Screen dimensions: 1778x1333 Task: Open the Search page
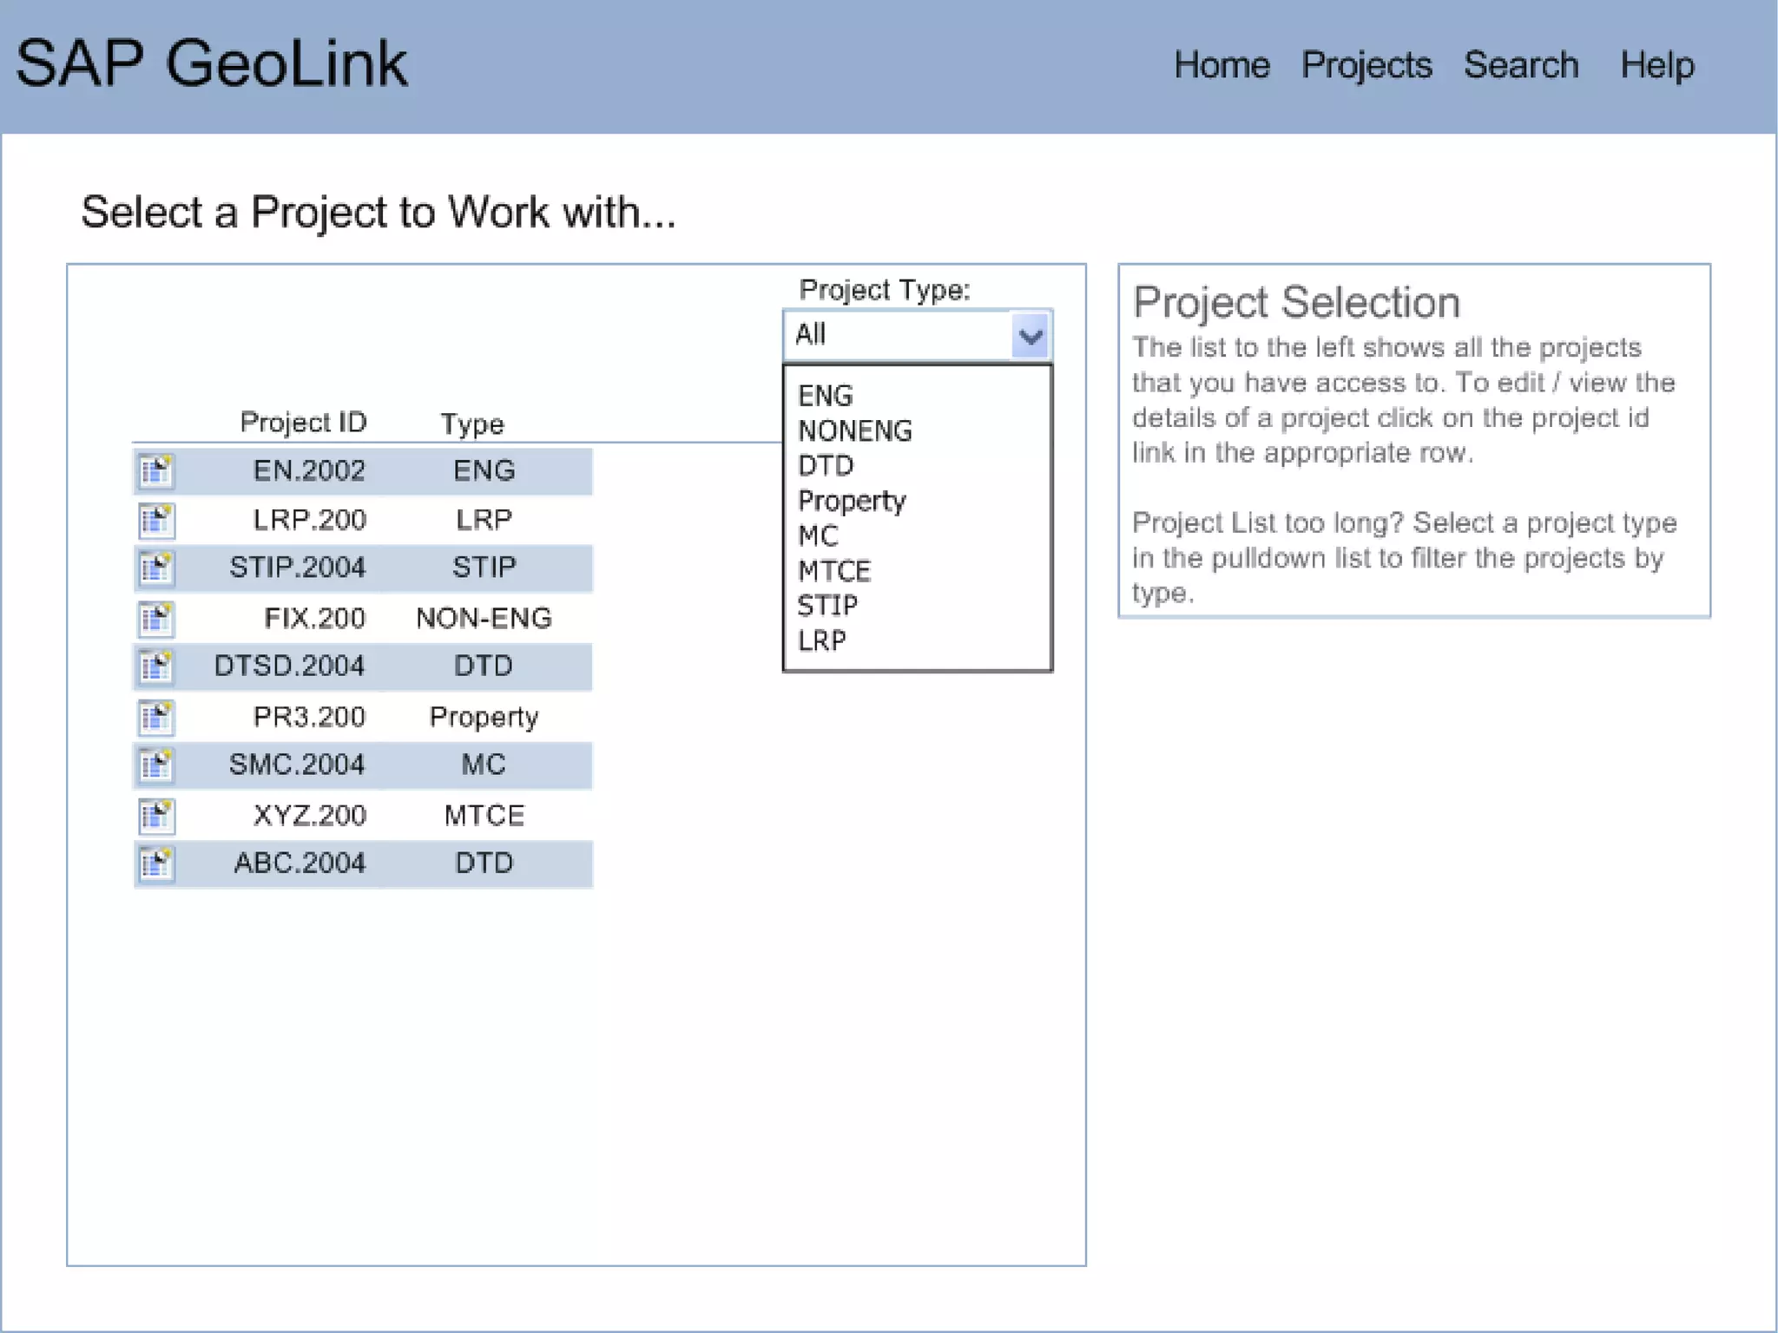1521,65
